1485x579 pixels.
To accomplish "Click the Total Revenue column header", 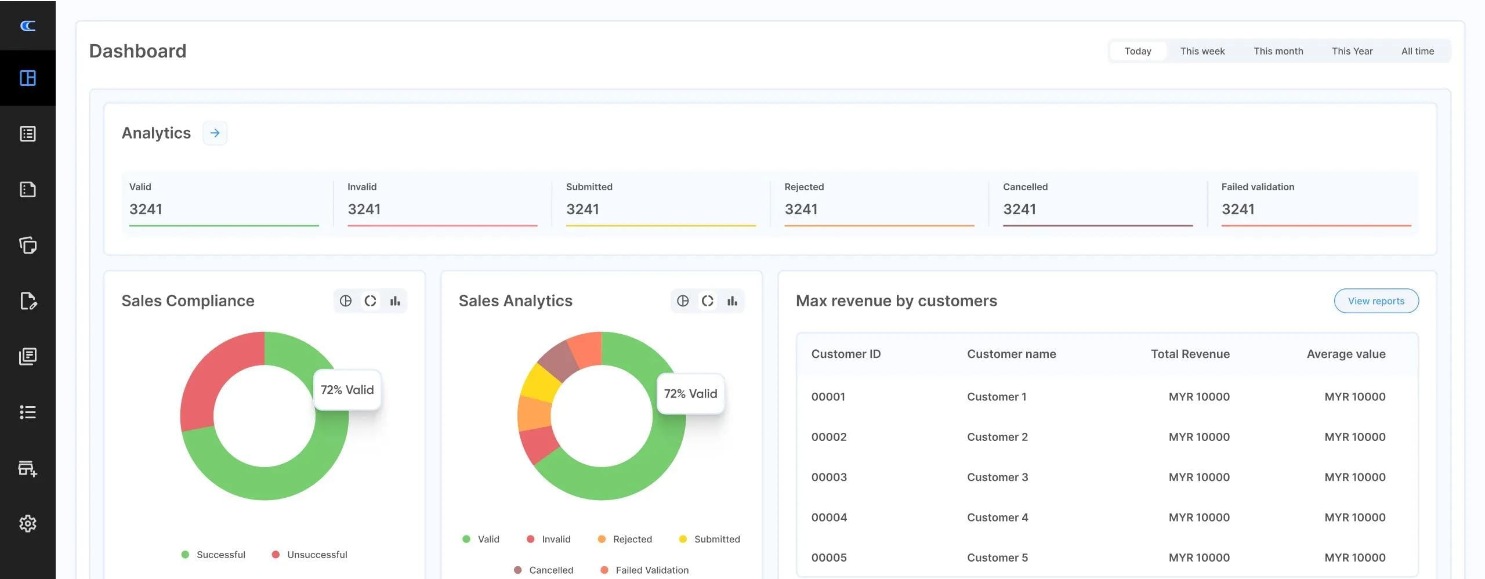I will [1190, 354].
